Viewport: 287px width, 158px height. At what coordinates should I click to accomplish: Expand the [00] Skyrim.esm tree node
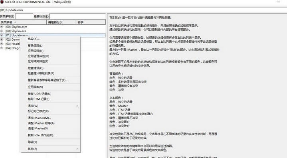pyautogui.click(x=2, y=27)
